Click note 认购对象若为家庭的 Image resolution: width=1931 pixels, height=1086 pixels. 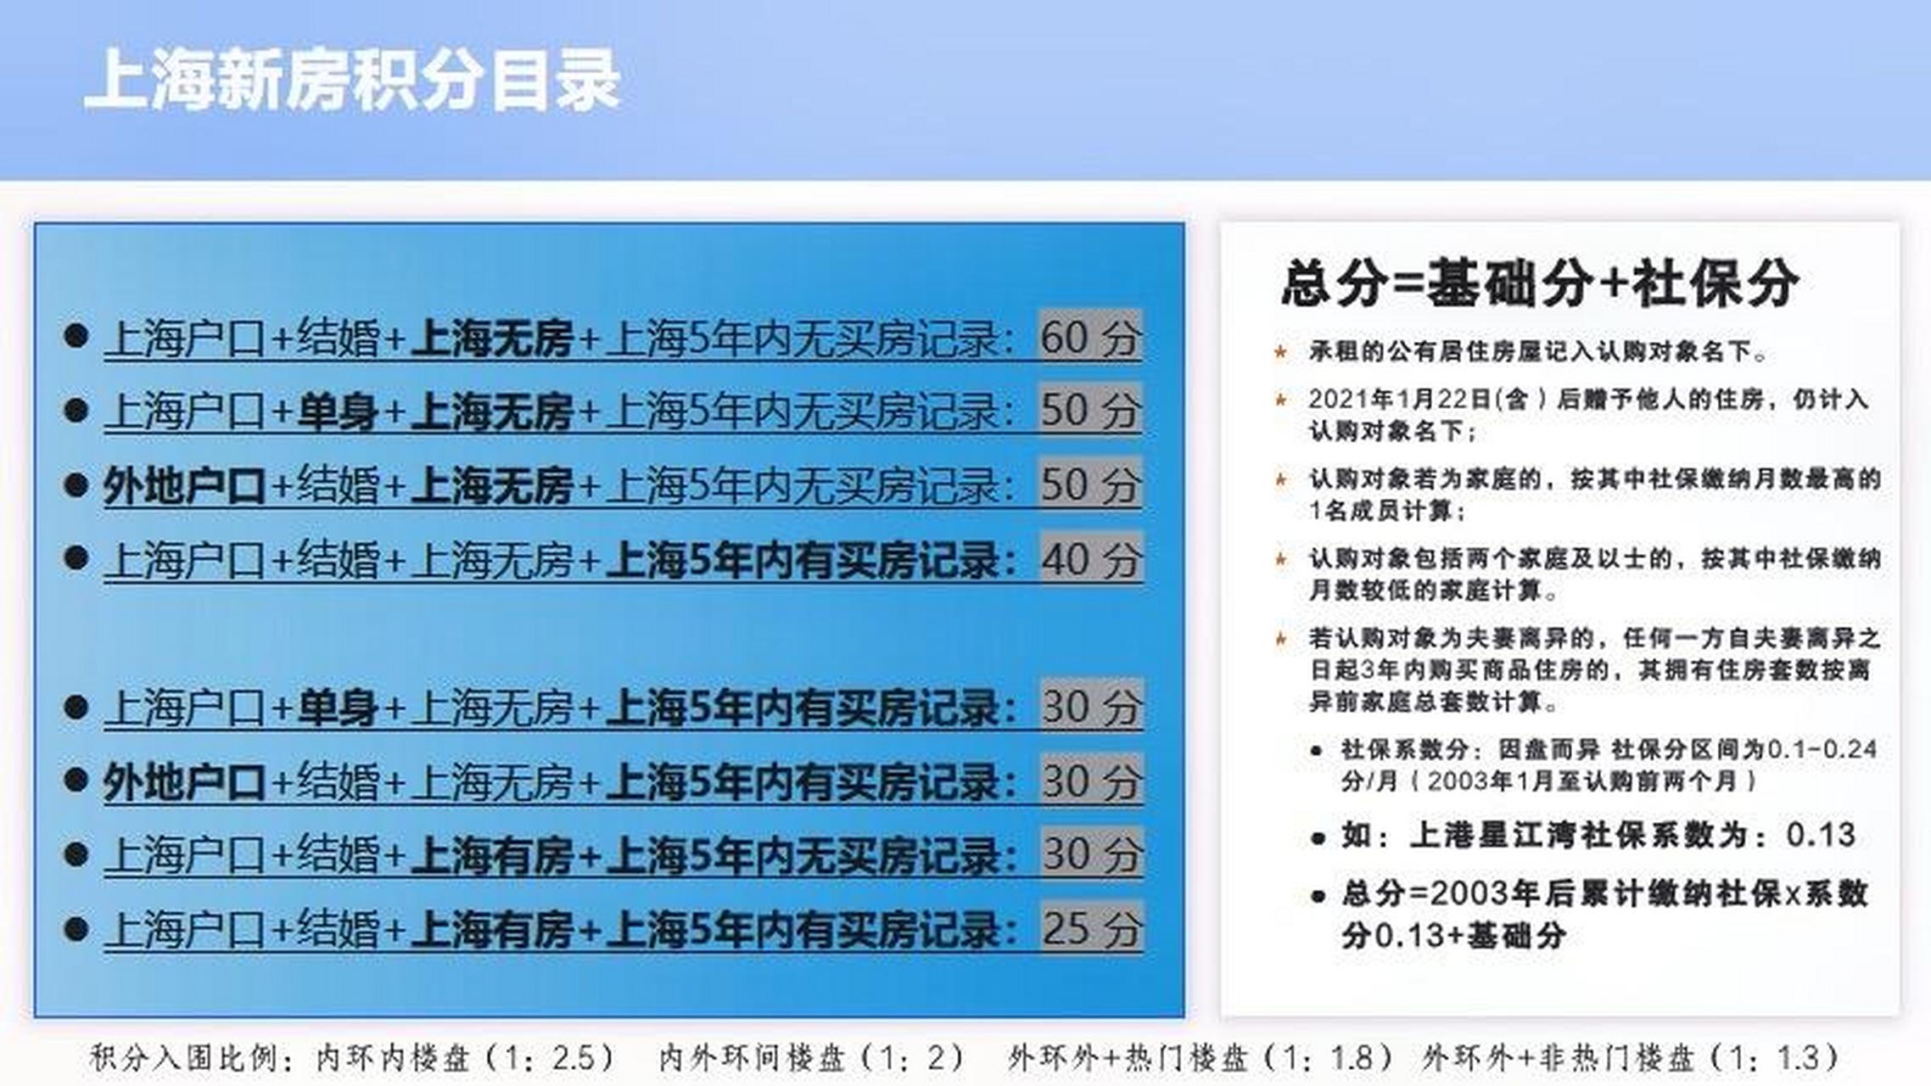coord(1595,495)
